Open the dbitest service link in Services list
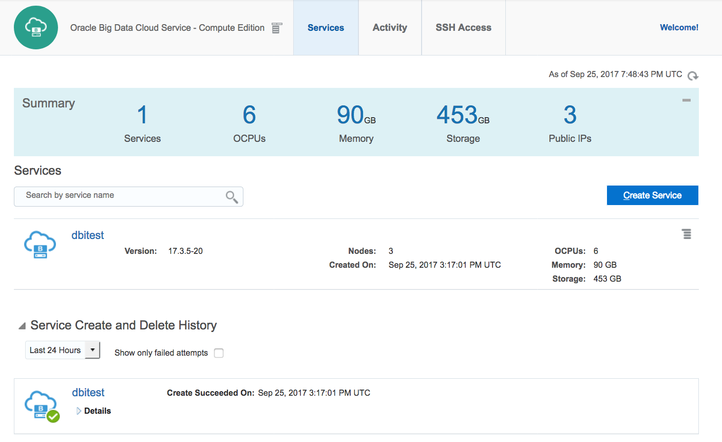The width and height of the screenshot is (722, 442). (x=88, y=235)
